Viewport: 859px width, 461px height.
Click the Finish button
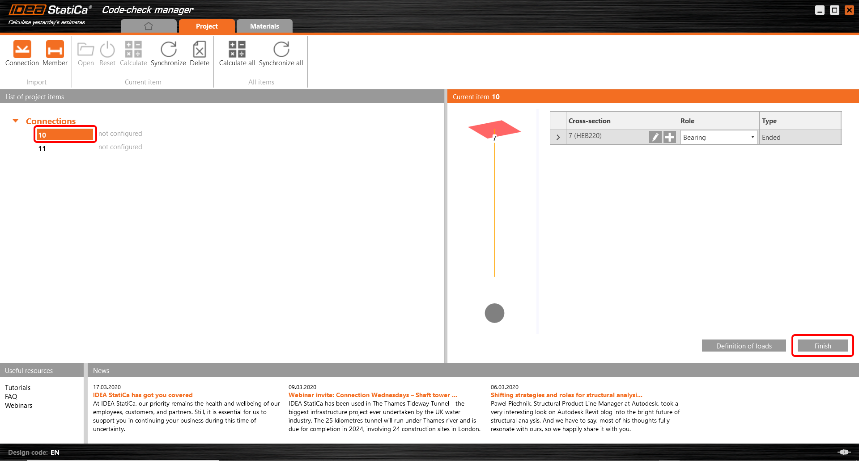click(823, 346)
